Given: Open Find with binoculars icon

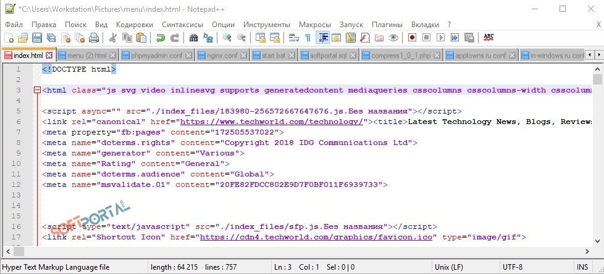Looking at the screenshot, I should point(193,38).
